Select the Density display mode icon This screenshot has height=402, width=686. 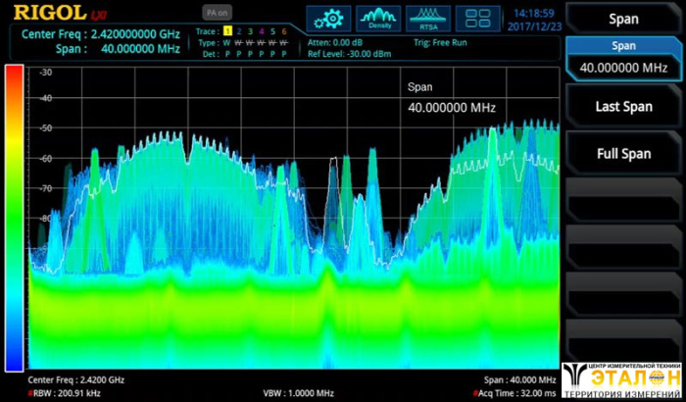point(378,17)
